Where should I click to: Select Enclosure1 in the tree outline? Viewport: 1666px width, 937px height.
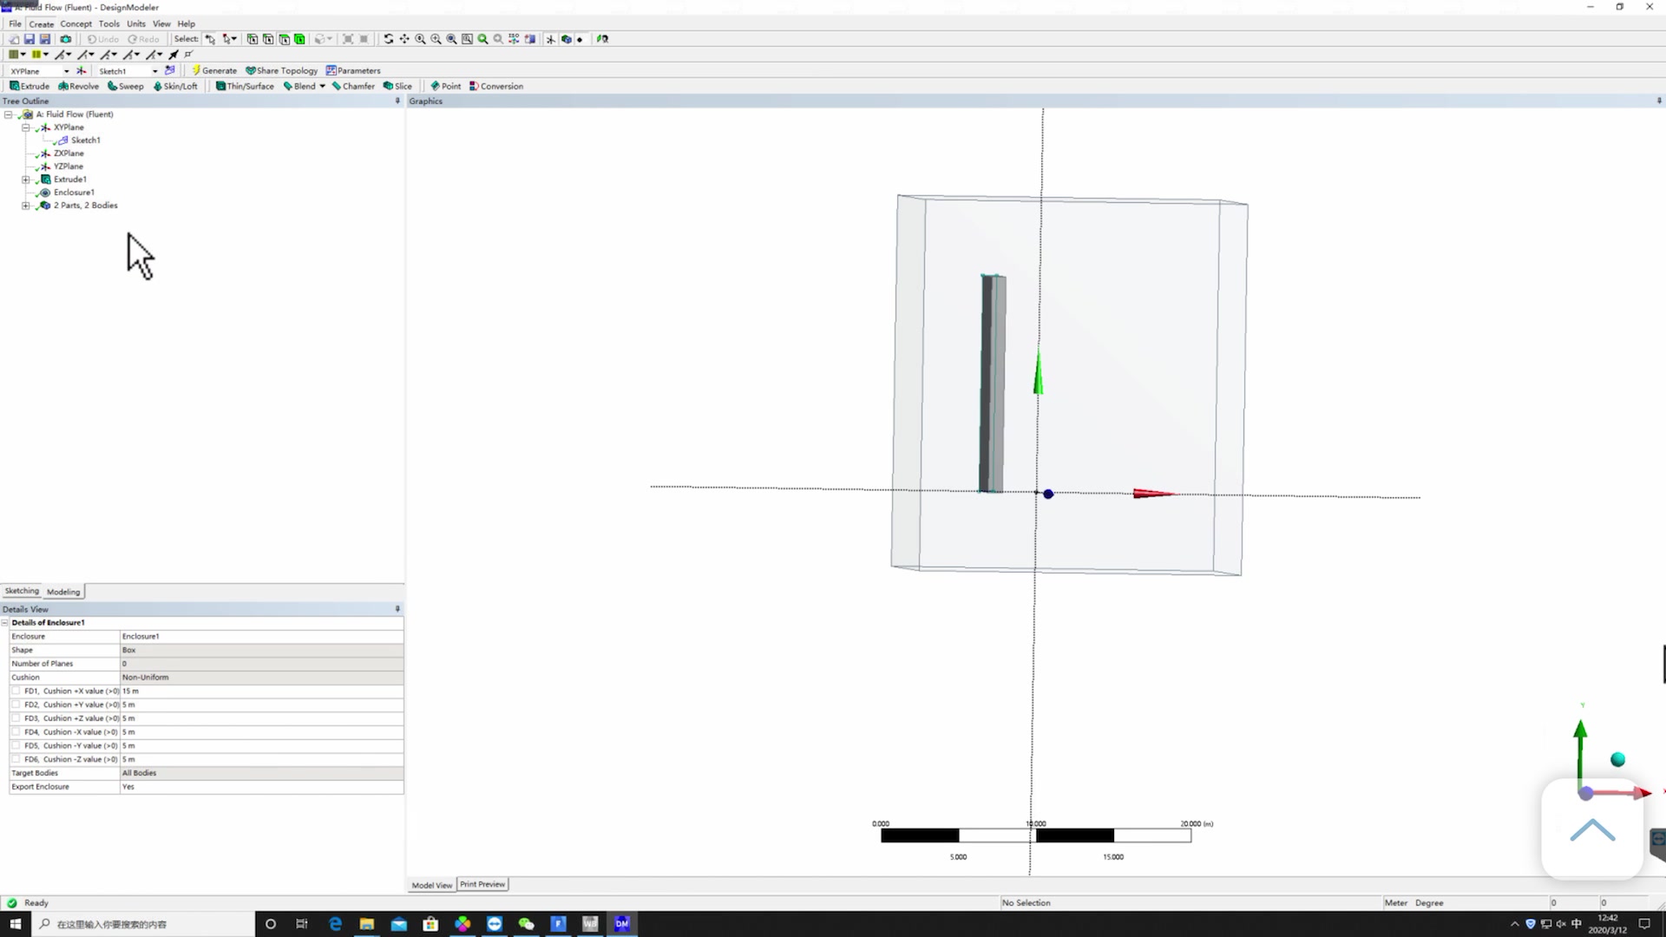click(75, 192)
